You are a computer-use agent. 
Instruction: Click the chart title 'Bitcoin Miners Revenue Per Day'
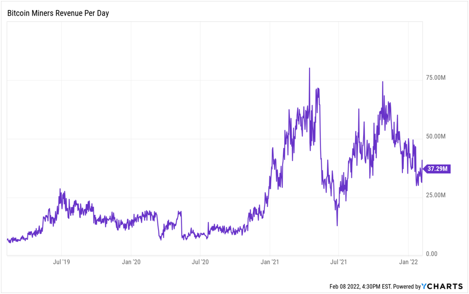pyautogui.click(x=58, y=13)
